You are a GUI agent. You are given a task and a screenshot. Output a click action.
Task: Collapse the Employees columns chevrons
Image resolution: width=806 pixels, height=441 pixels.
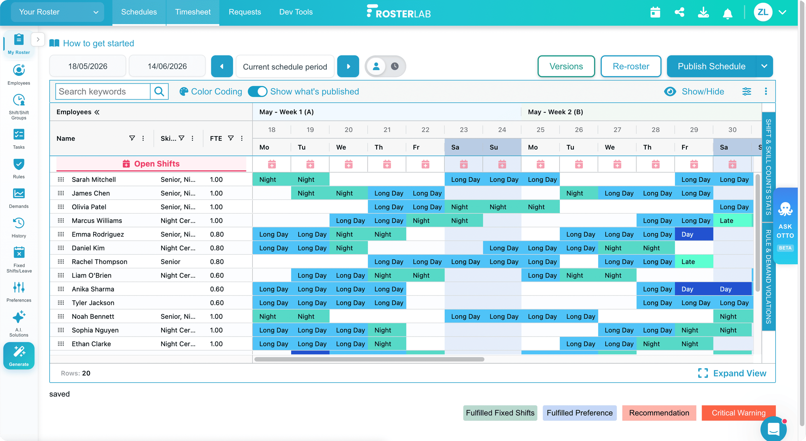(97, 112)
